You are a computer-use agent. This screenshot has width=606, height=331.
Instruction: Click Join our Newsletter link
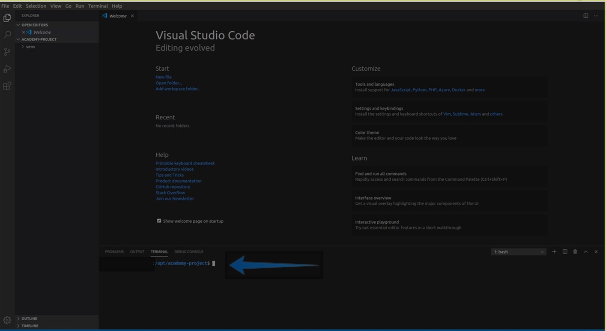175,199
